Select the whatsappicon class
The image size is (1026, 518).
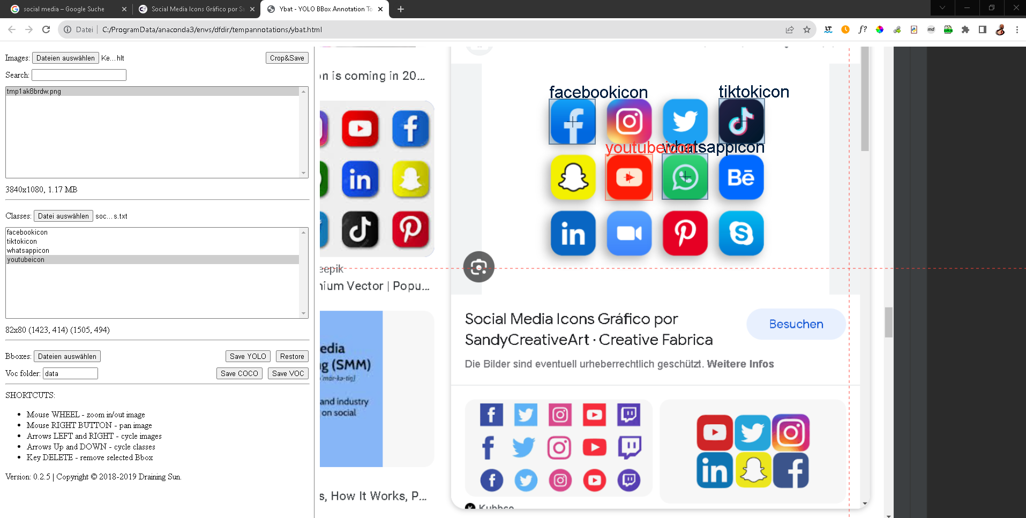(152, 251)
